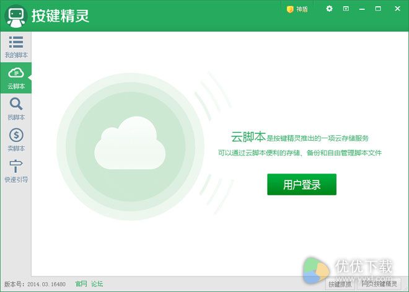Click the 云脚本 heading text
Image resolution: width=409 pixels, height=292 pixels.
coord(248,137)
